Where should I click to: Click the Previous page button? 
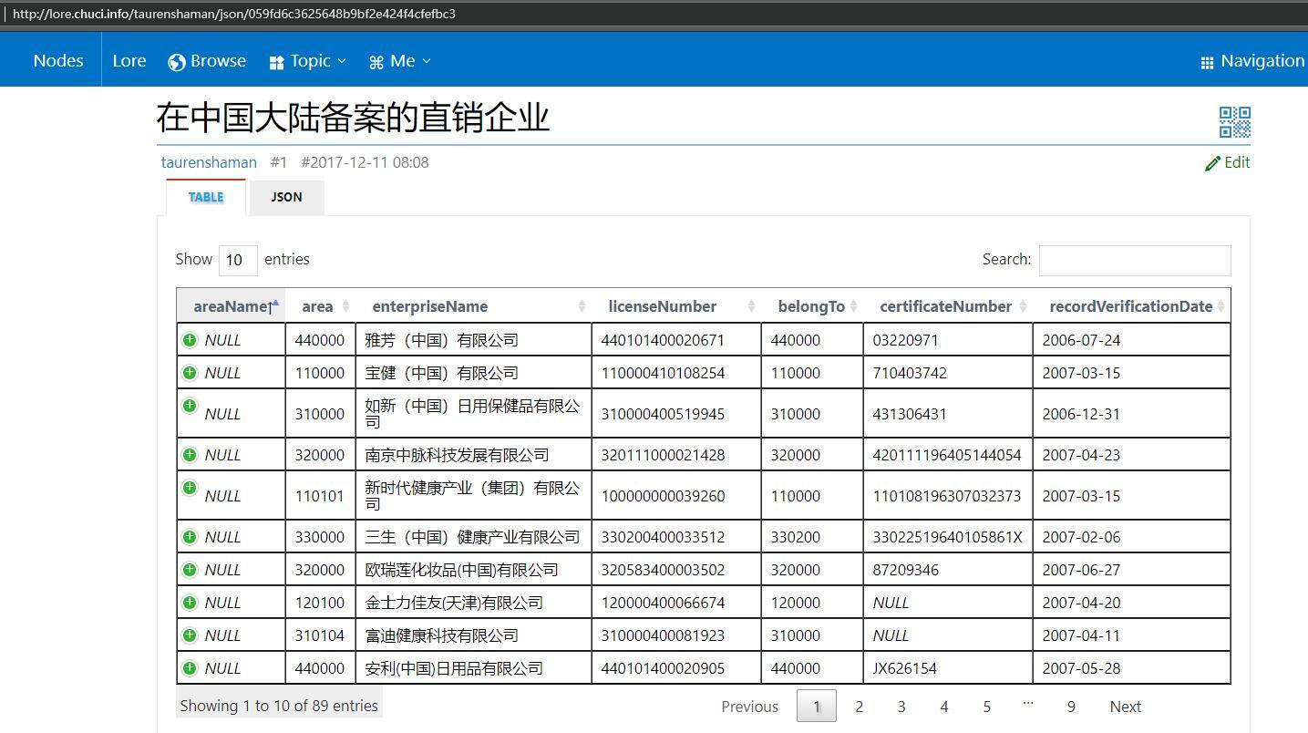point(749,707)
